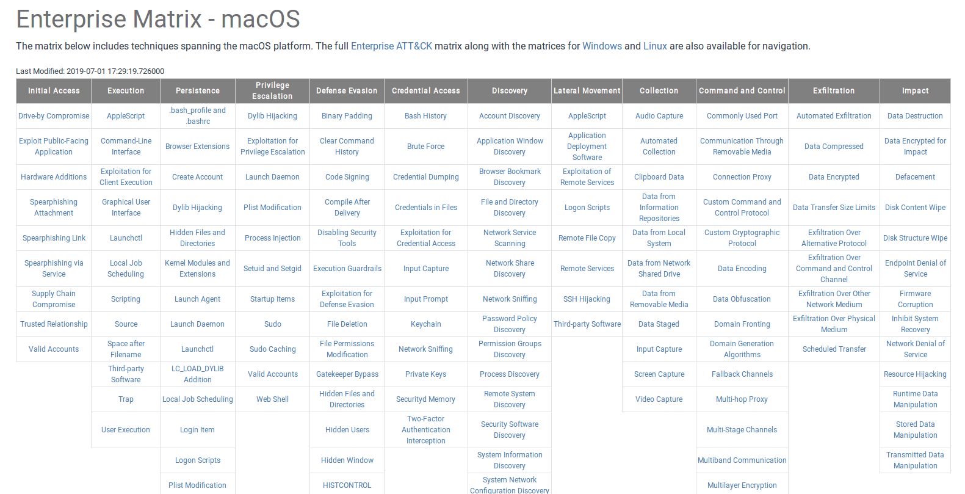The image size is (965, 494).
Task: Click Screen Capture technique
Action: coord(659,374)
